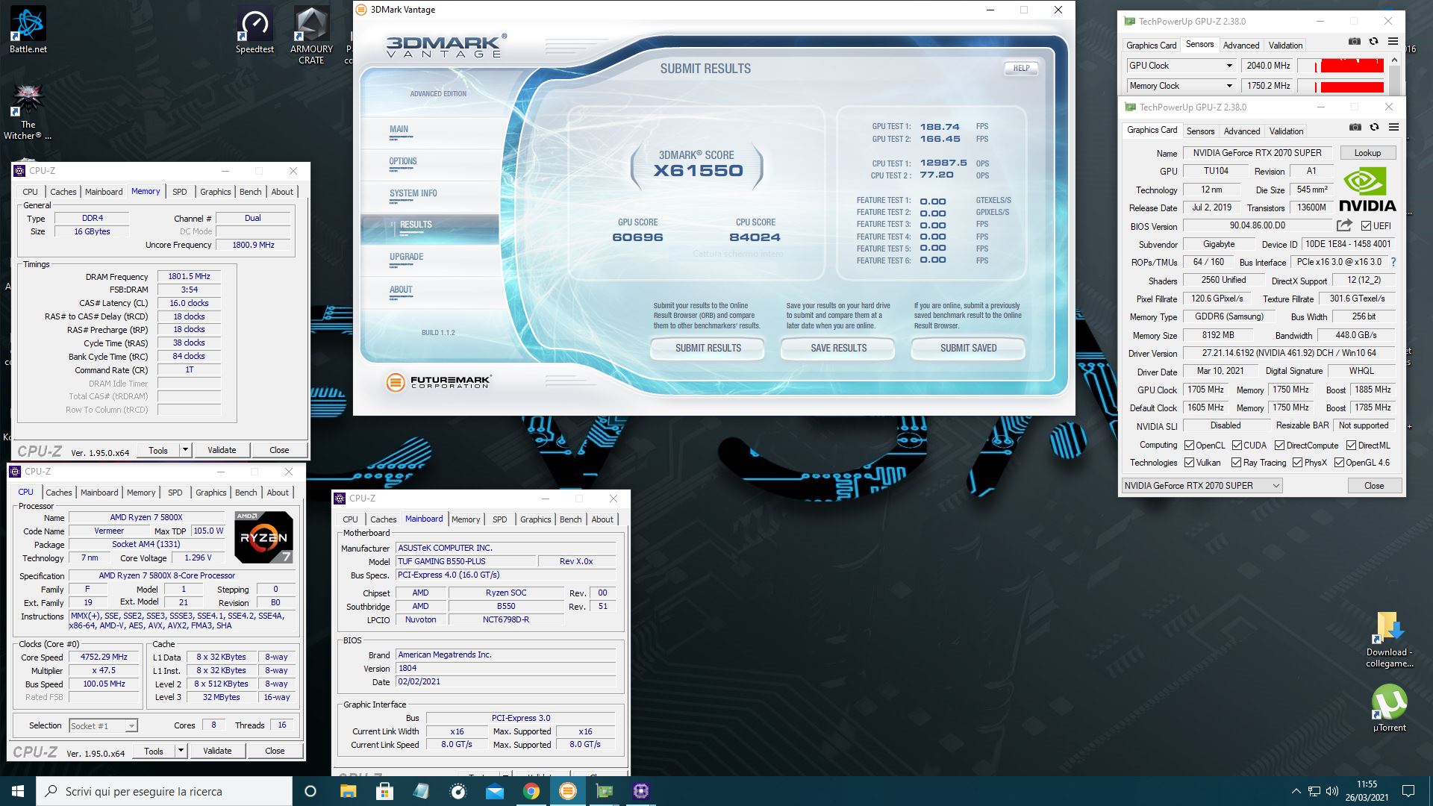1433x806 pixels.
Task: Launch the ARMOURY CRATE desktop shortcut
Action: tap(311, 35)
